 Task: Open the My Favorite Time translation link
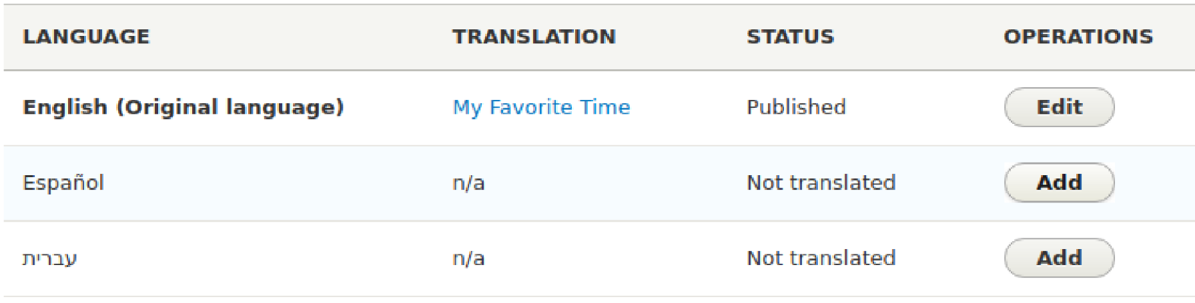(541, 107)
